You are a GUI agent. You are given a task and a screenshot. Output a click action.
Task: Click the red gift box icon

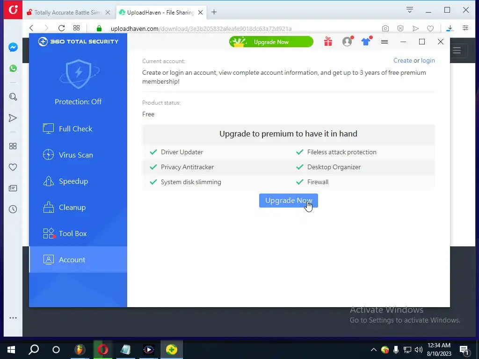click(x=328, y=42)
